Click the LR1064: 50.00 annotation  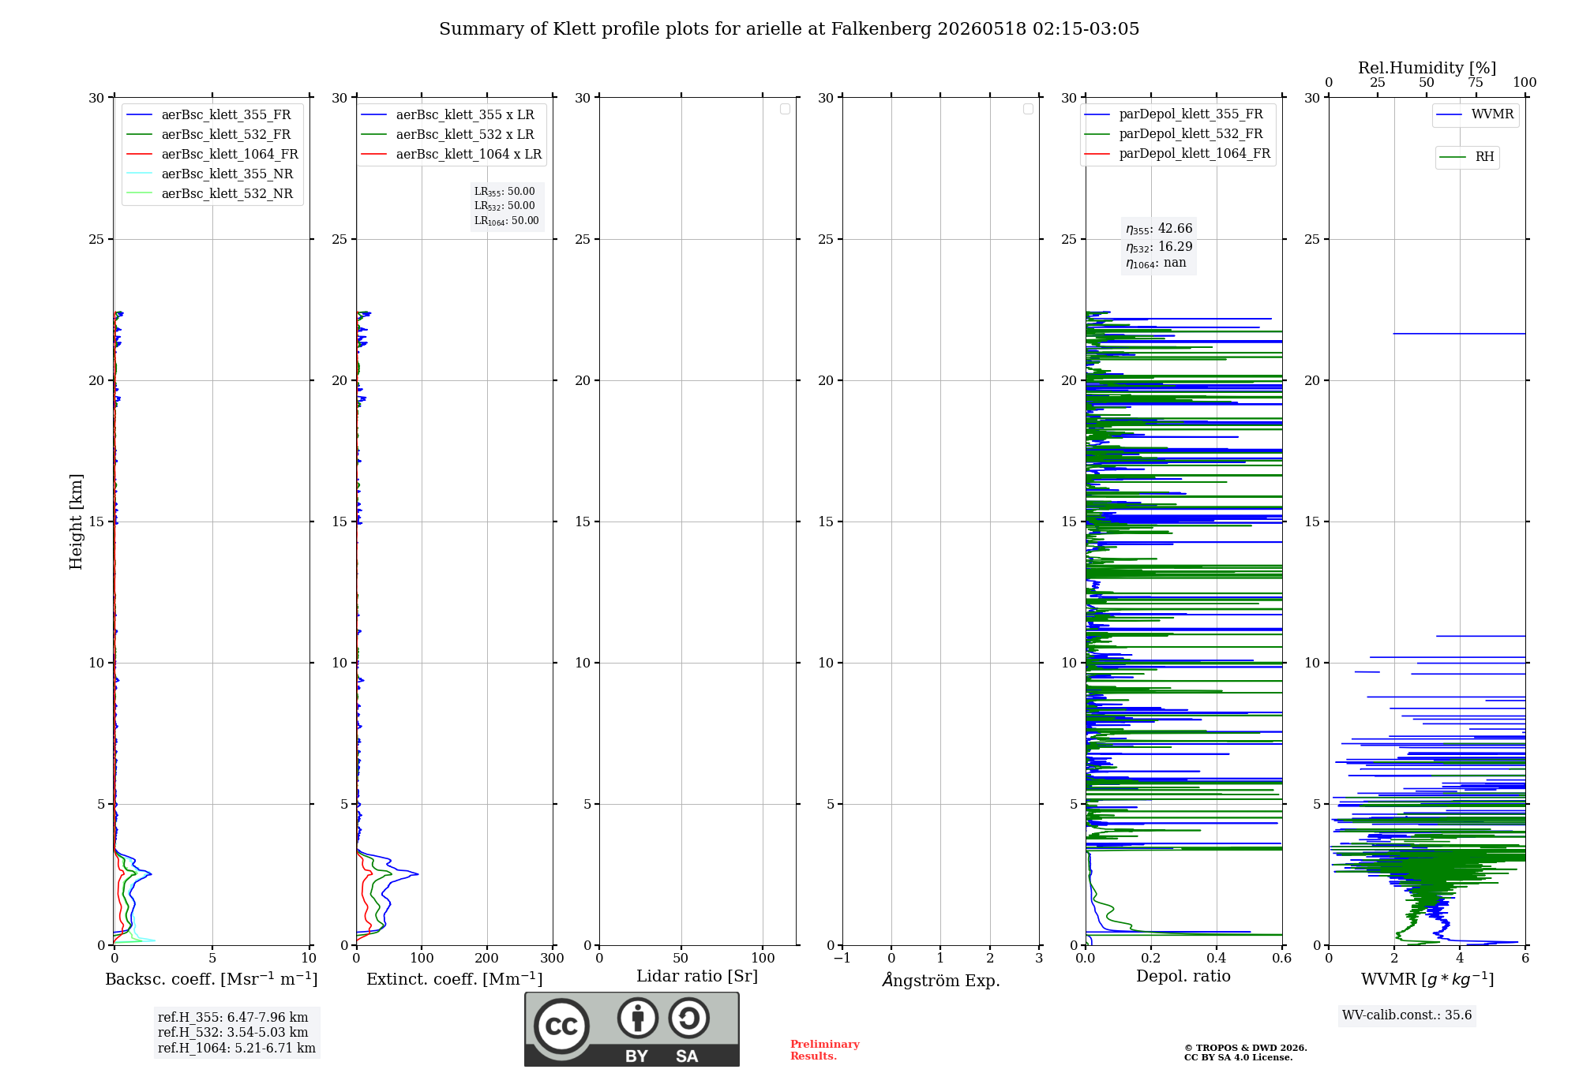507,221
